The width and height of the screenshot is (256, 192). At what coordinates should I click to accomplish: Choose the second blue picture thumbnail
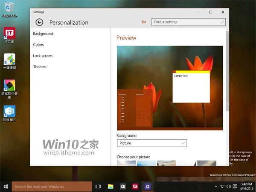[146, 163]
